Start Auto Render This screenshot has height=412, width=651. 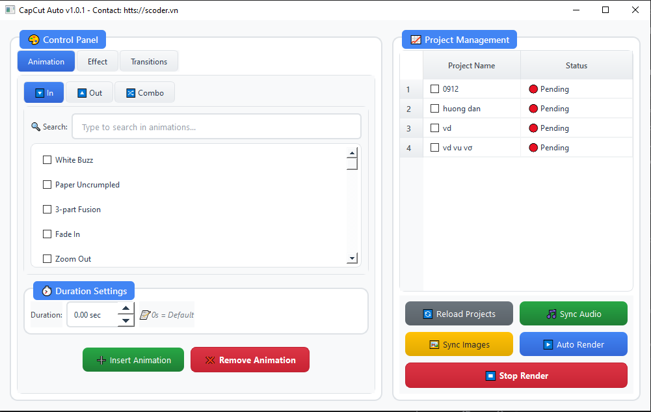[x=574, y=344]
